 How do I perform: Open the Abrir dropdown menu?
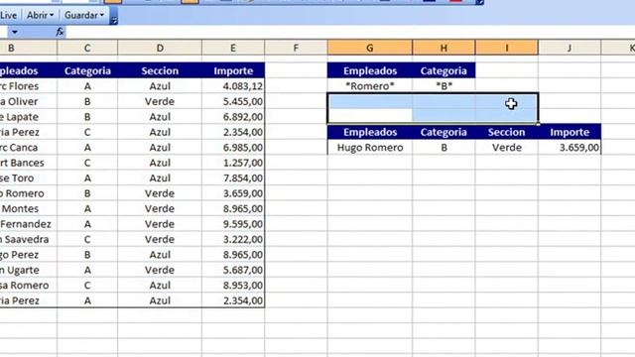pyautogui.click(x=40, y=16)
